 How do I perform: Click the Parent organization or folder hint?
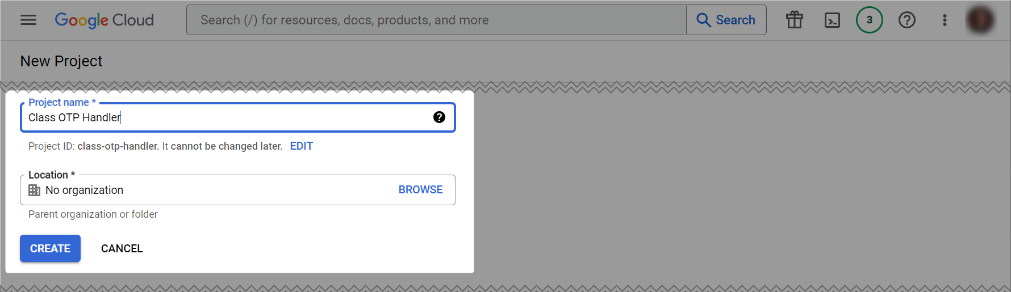click(93, 214)
